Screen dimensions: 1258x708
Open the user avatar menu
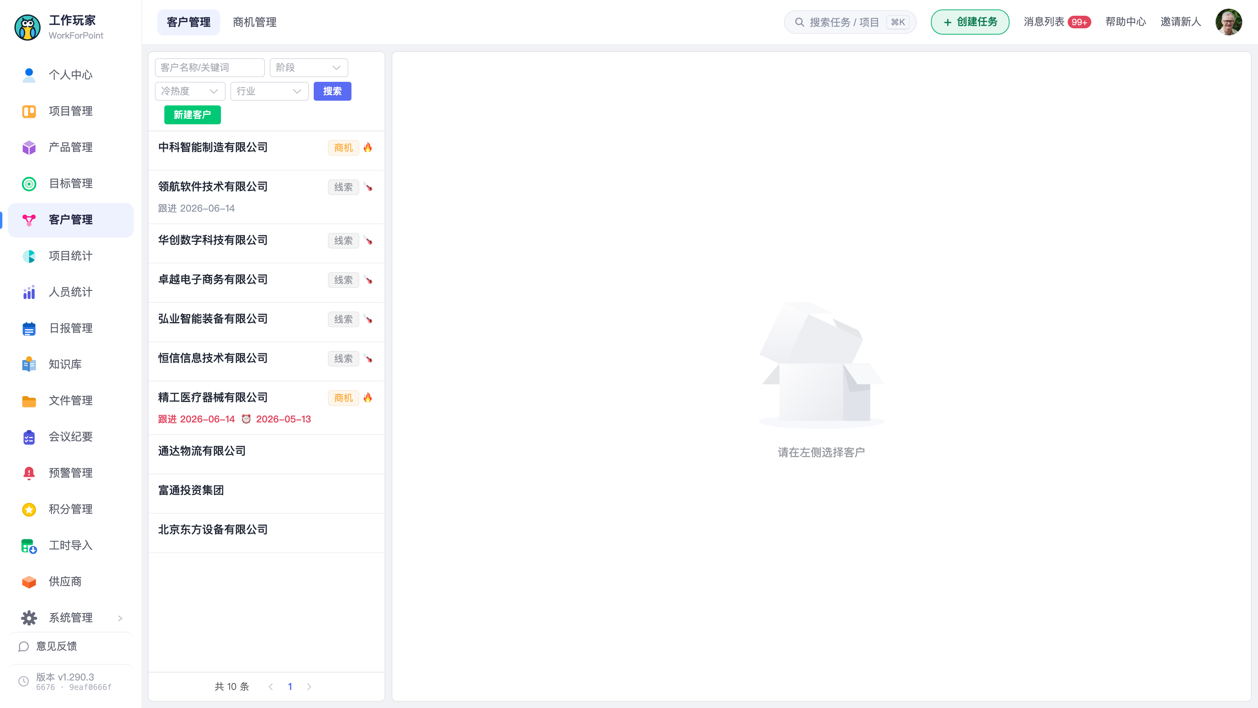tap(1229, 22)
